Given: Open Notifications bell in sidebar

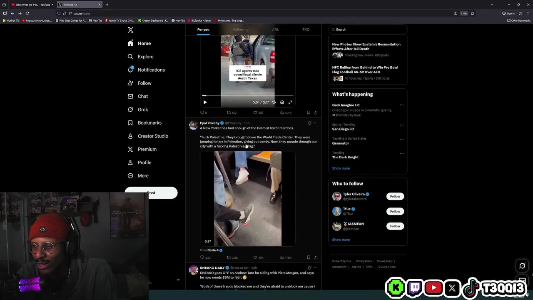Looking at the screenshot, I should point(146,70).
